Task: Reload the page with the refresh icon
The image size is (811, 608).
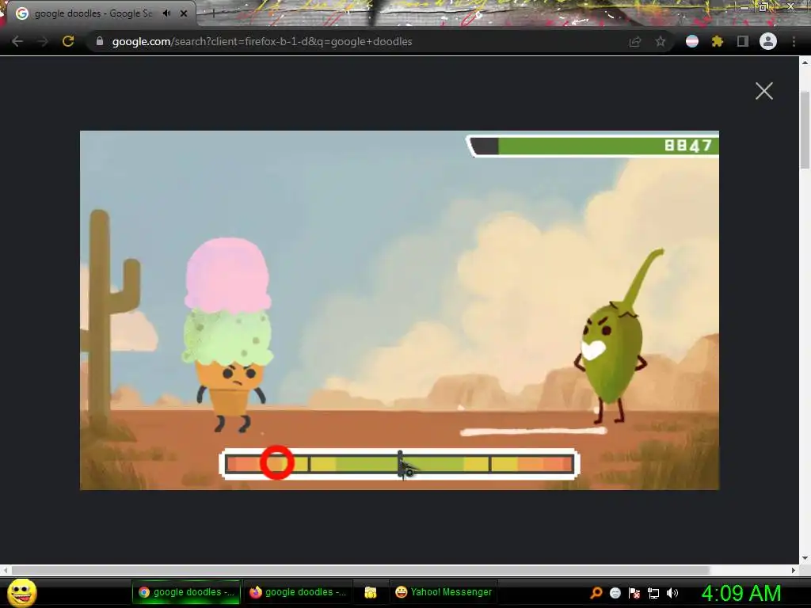Action: pyautogui.click(x=68, y=41)
